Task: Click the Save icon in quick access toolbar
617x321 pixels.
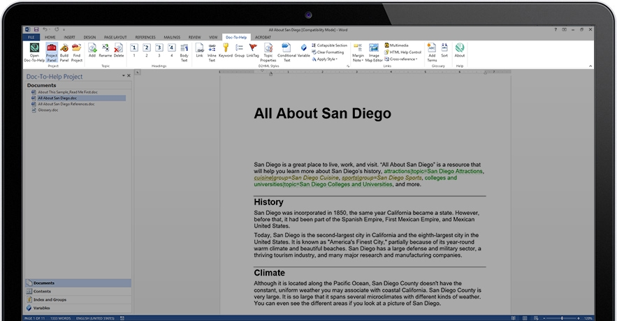Action: click(x=36, y=29)
